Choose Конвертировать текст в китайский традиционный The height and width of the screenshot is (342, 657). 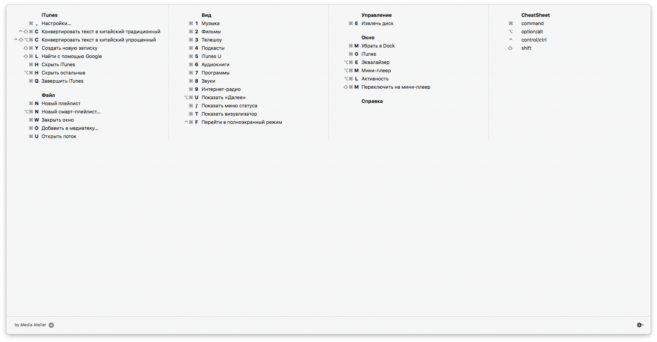[x=101, y=32]
